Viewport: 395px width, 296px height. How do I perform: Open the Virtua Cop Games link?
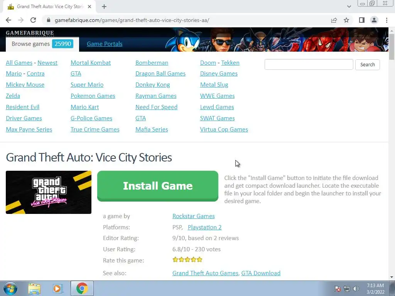[x=224, y=129]
